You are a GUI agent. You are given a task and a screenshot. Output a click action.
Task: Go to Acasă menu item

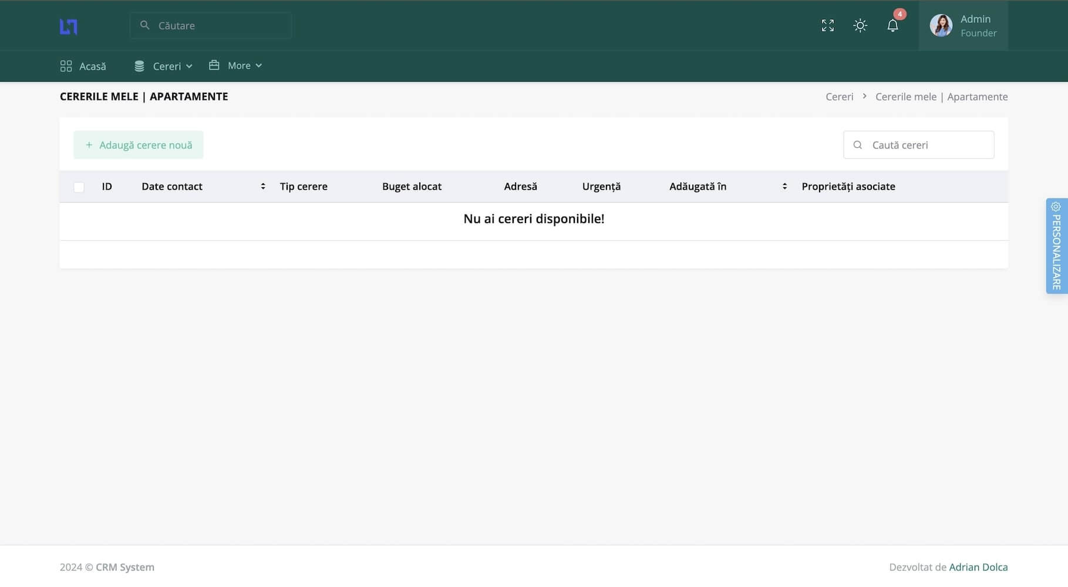(x=92, y=66)
